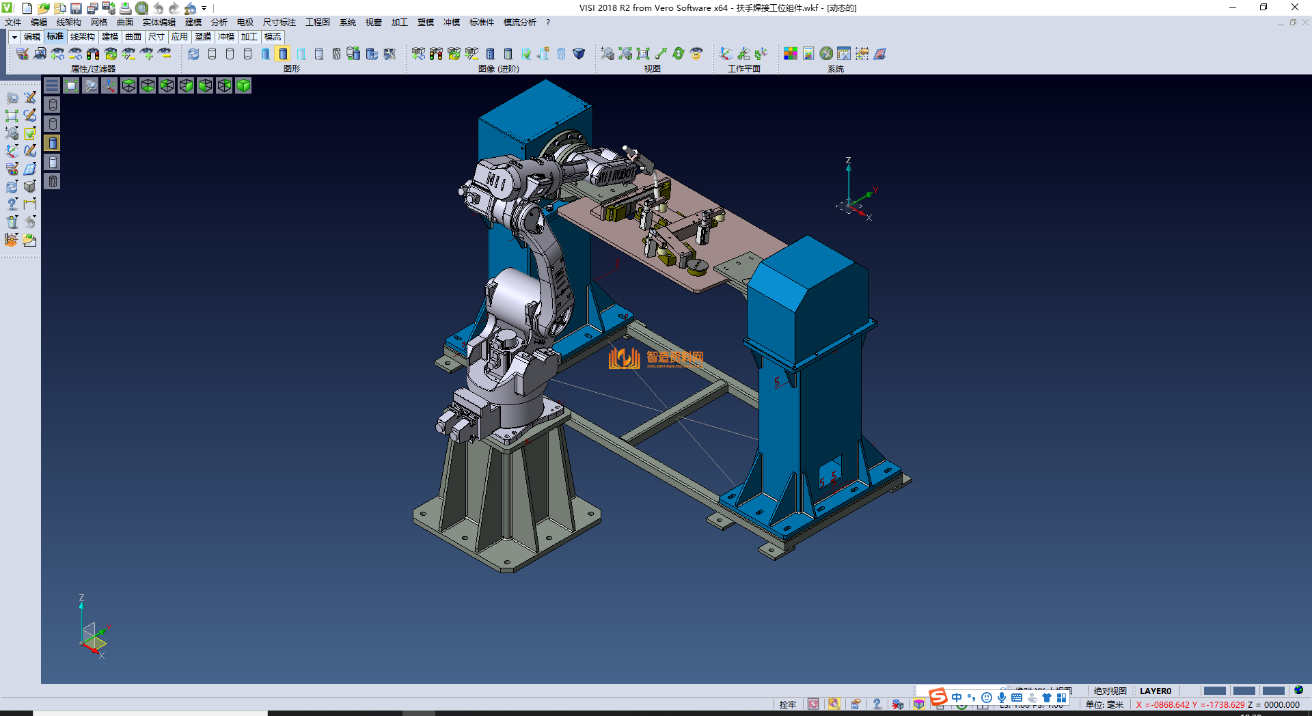Switch to the 线架构 ribbon tab
The width and height of the screenshot is (1312, 716).
[x=82, y=37]
